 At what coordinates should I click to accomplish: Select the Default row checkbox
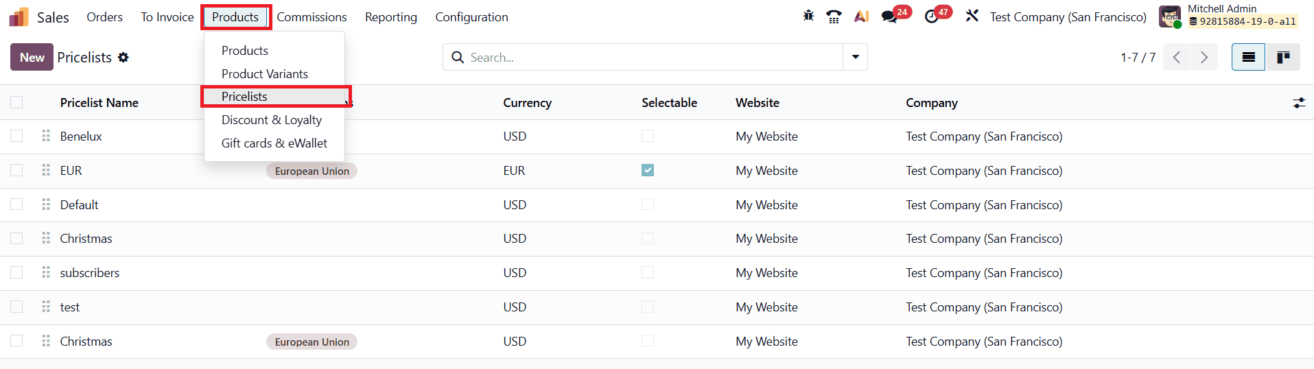(x=16, y=204)
